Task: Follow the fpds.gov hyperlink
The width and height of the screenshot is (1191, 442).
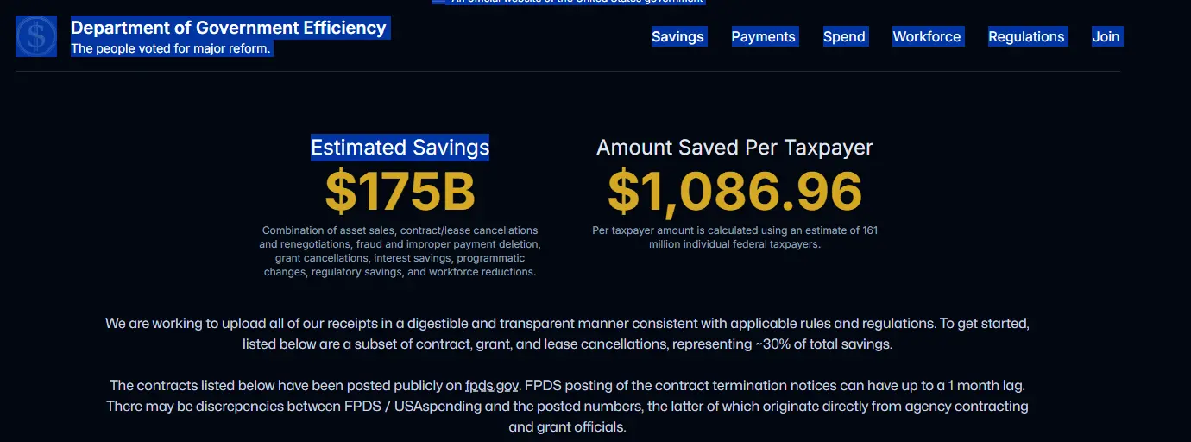Action: [x=492, y=386]
